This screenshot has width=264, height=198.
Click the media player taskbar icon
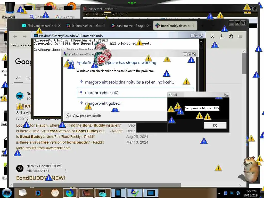click(38, 193)
